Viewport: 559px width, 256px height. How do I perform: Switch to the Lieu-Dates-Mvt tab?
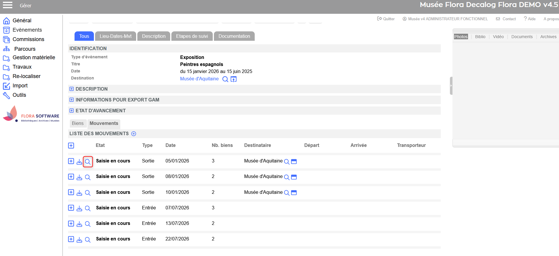pyautogui.click(x=116, y=36)
